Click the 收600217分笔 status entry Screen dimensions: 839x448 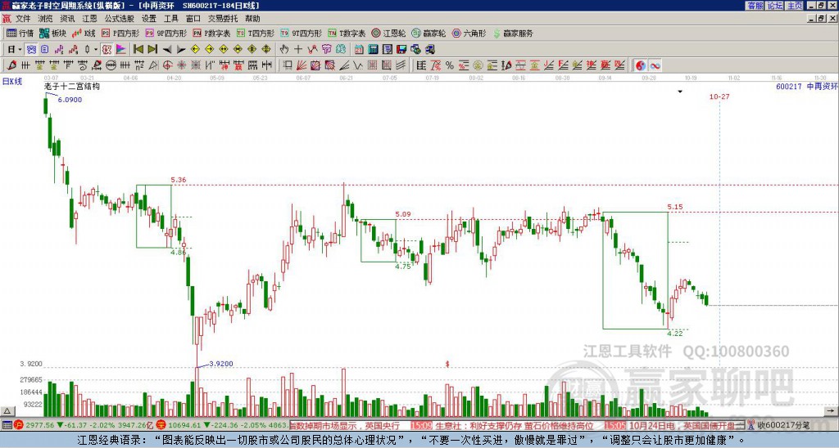coord(782,425)
